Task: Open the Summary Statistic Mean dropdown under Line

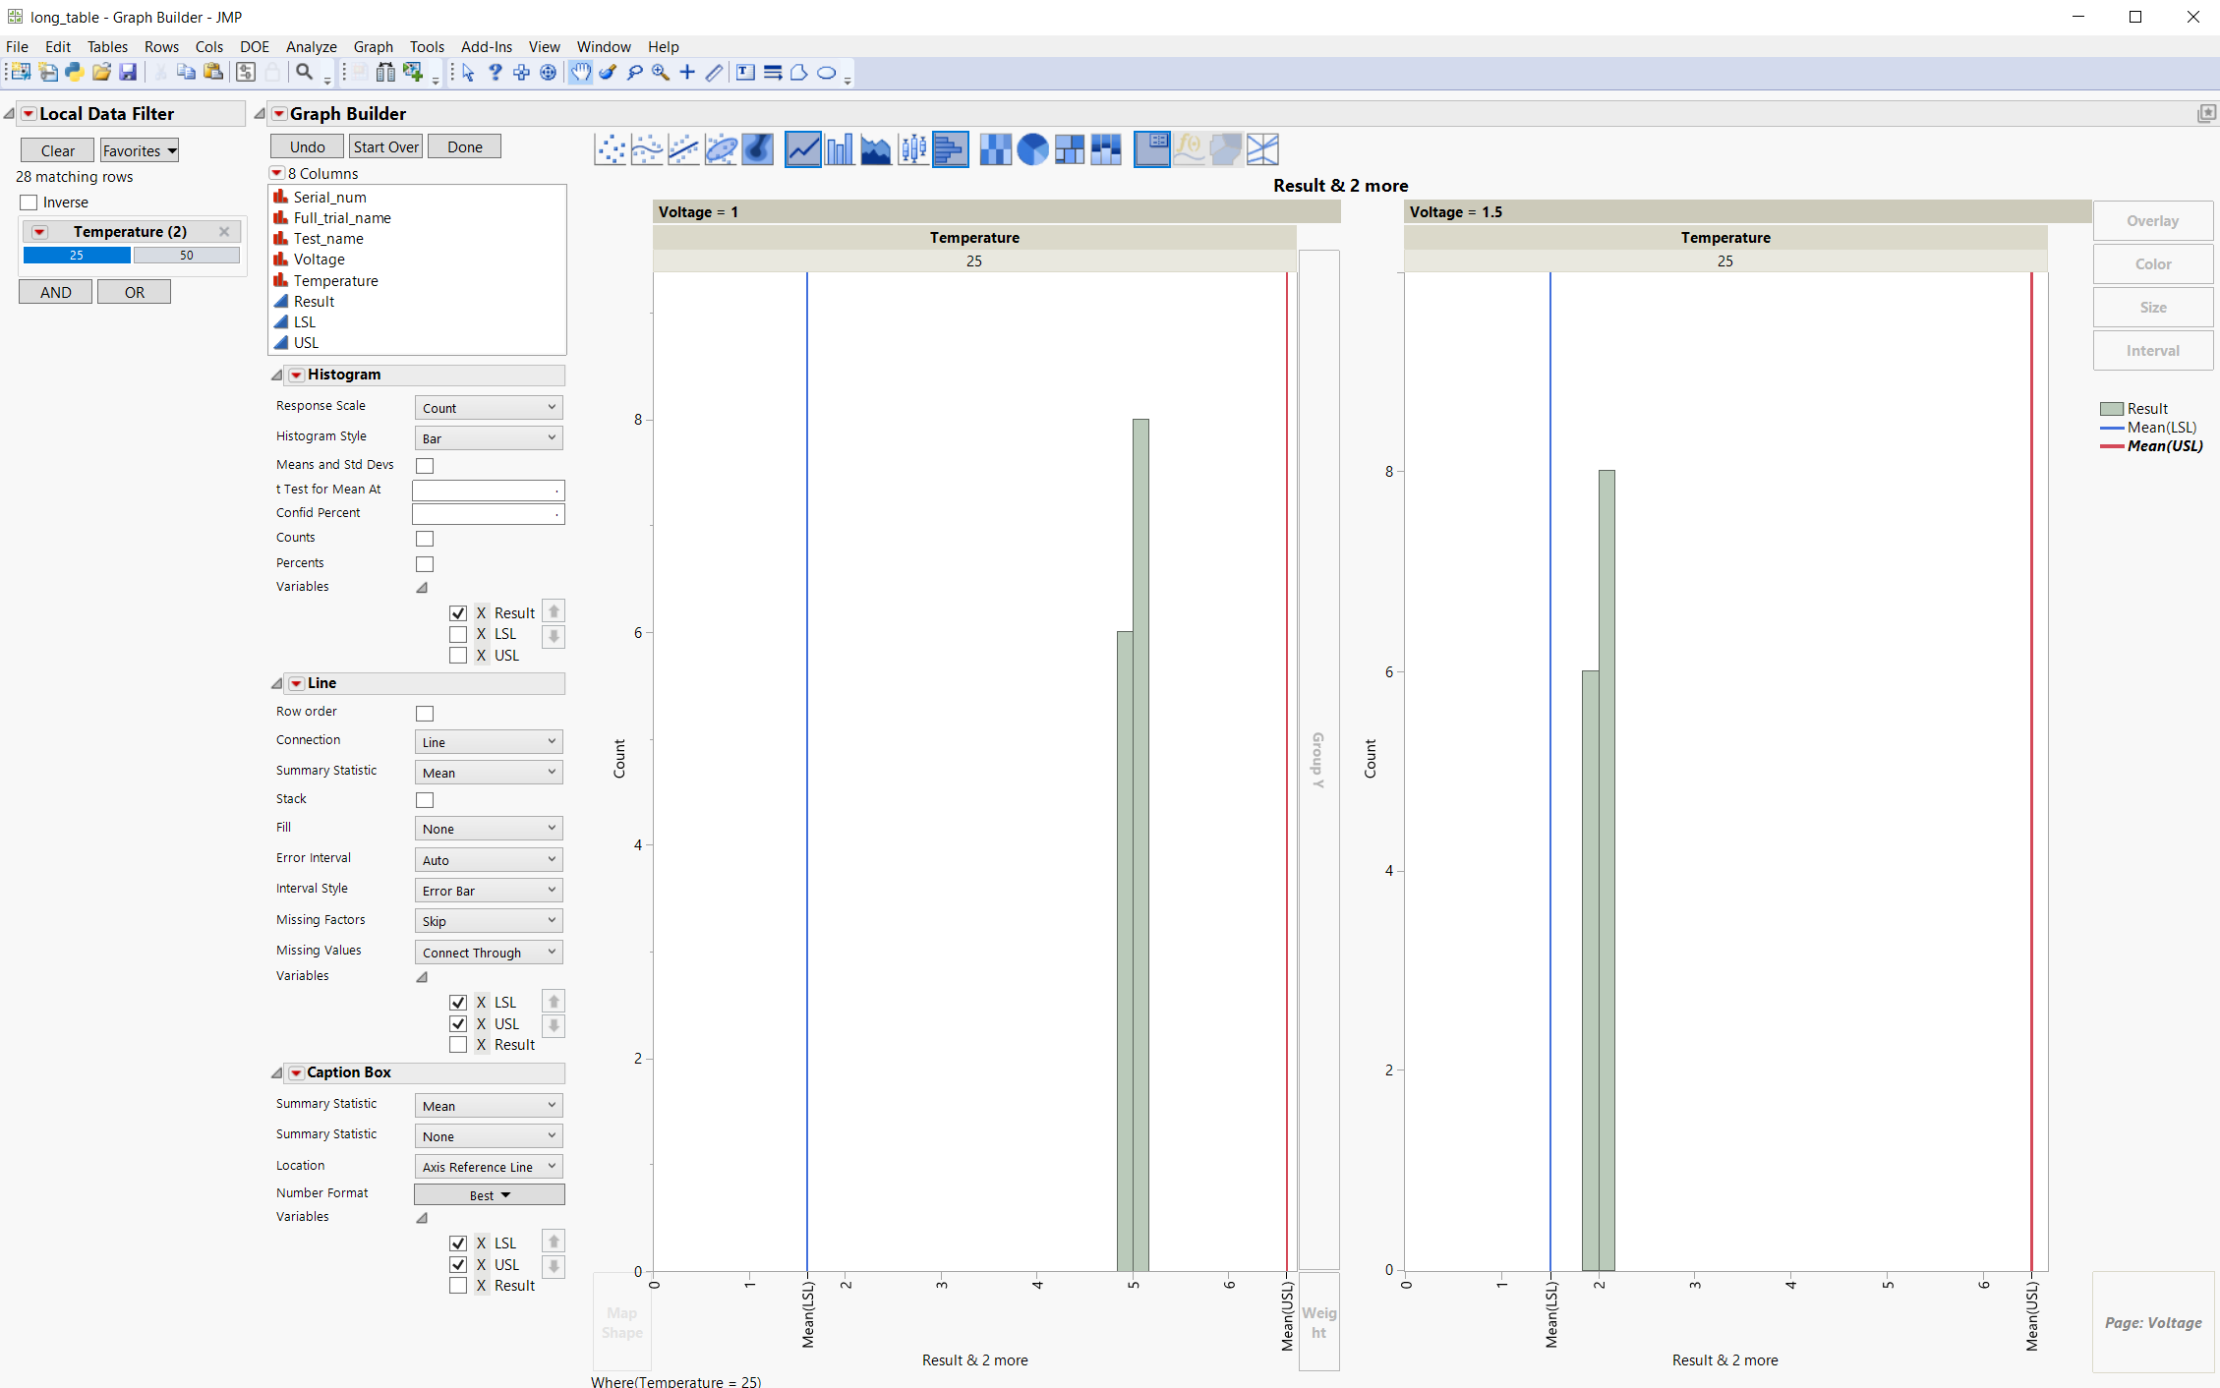Action: pyautogui.click(x=488, y=773)
